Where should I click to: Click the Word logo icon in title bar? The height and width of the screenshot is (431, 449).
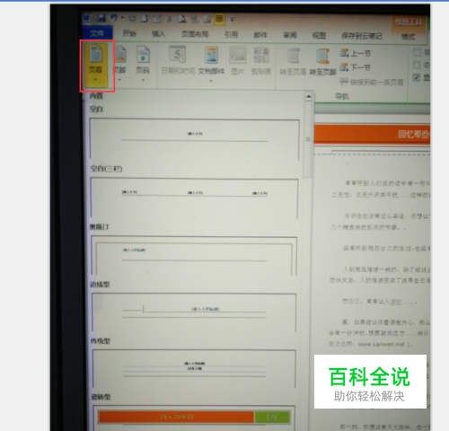87,18
